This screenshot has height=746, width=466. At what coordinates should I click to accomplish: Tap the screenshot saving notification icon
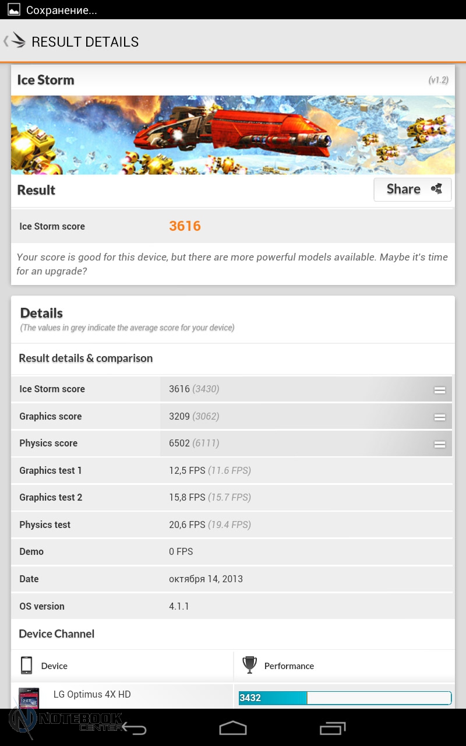pyautogui.click(x=13, y=10)
